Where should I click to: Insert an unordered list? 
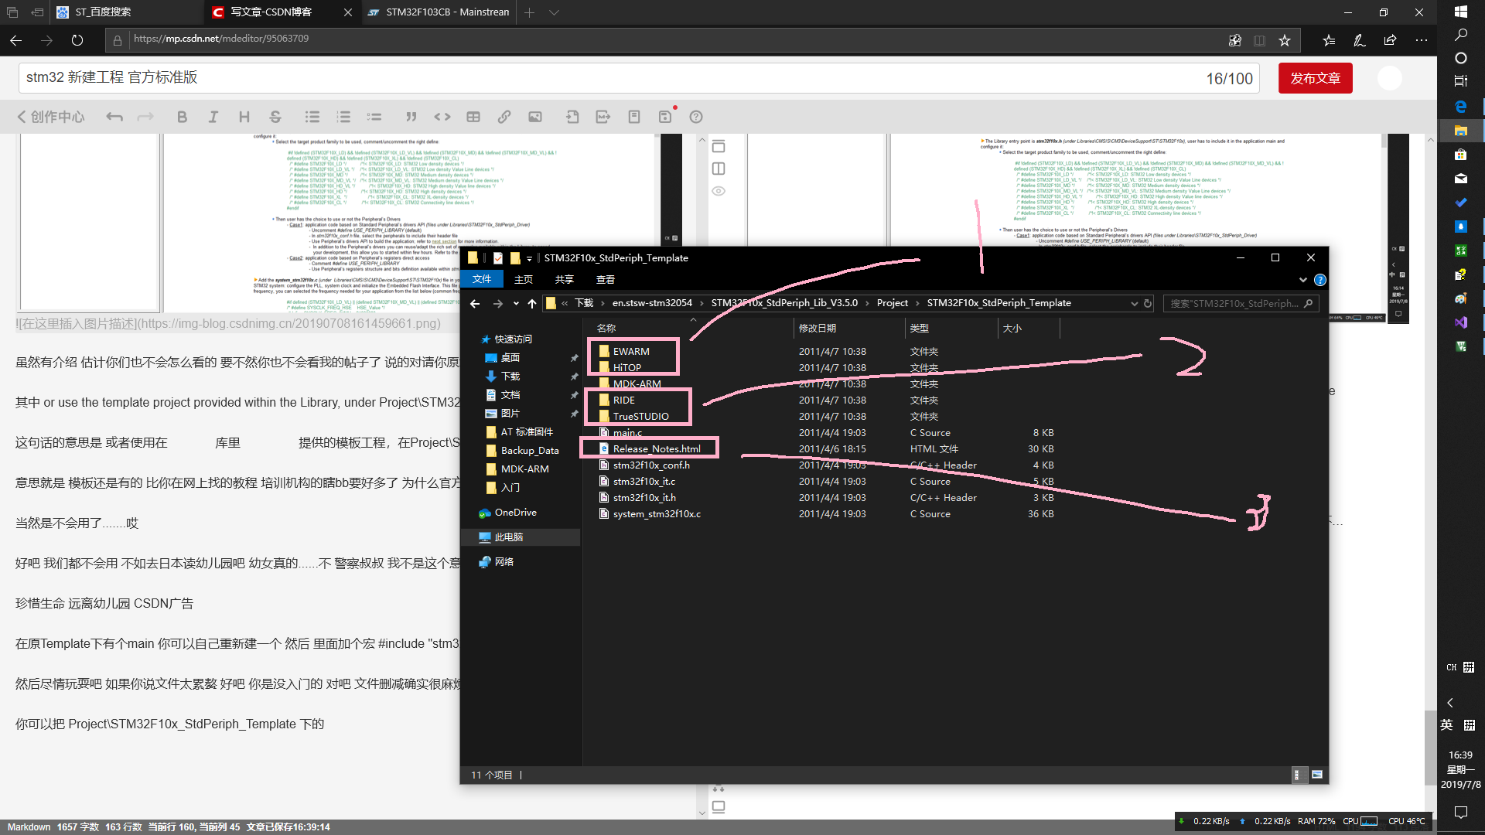click(x=312, y=117)
